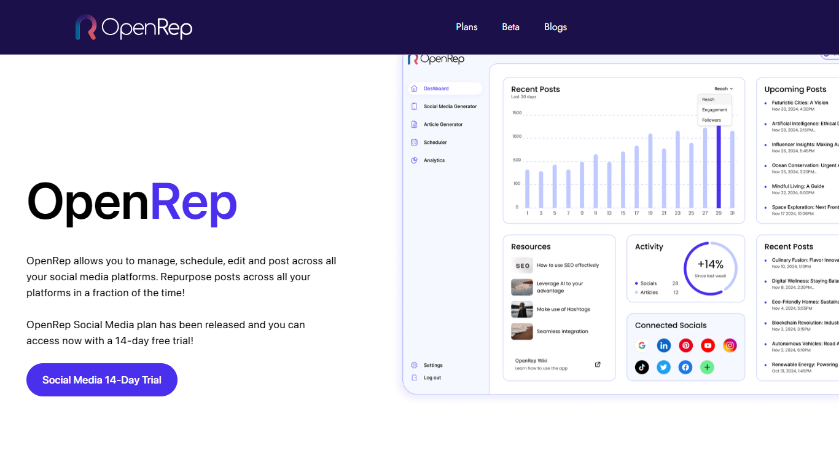The height and width of the screenshot is (472, 839).
Task: Open 'Leverage AI to your advantage' resource
Action: click(560, 287)
